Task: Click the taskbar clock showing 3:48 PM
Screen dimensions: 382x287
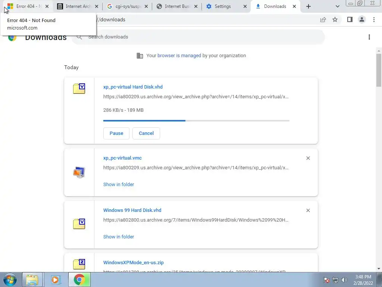Action: [x=363, y=280]
